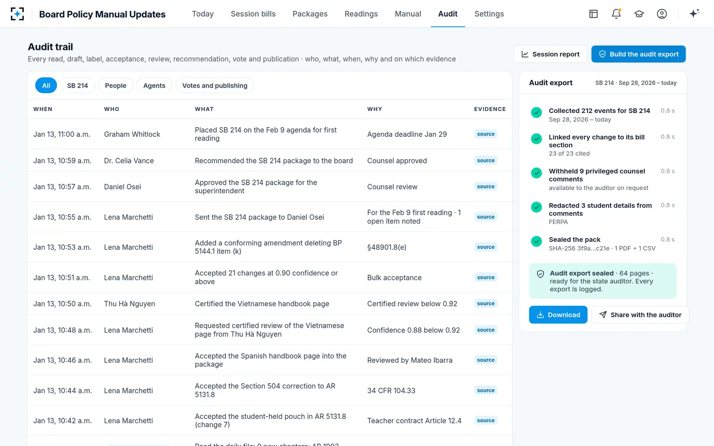Select the Audit tab

[x=448, y=14]
